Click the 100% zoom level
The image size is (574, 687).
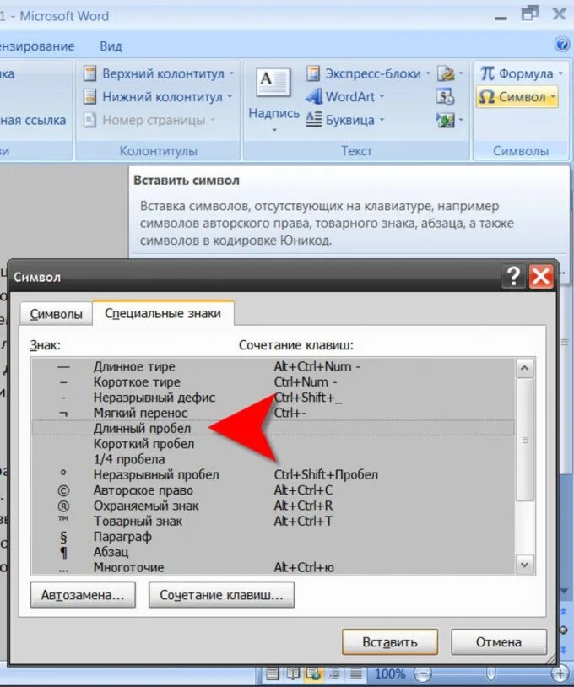(x=389, y=673)
